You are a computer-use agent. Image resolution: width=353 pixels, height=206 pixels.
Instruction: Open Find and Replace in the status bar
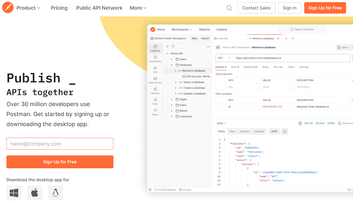(x=165, y=190)
